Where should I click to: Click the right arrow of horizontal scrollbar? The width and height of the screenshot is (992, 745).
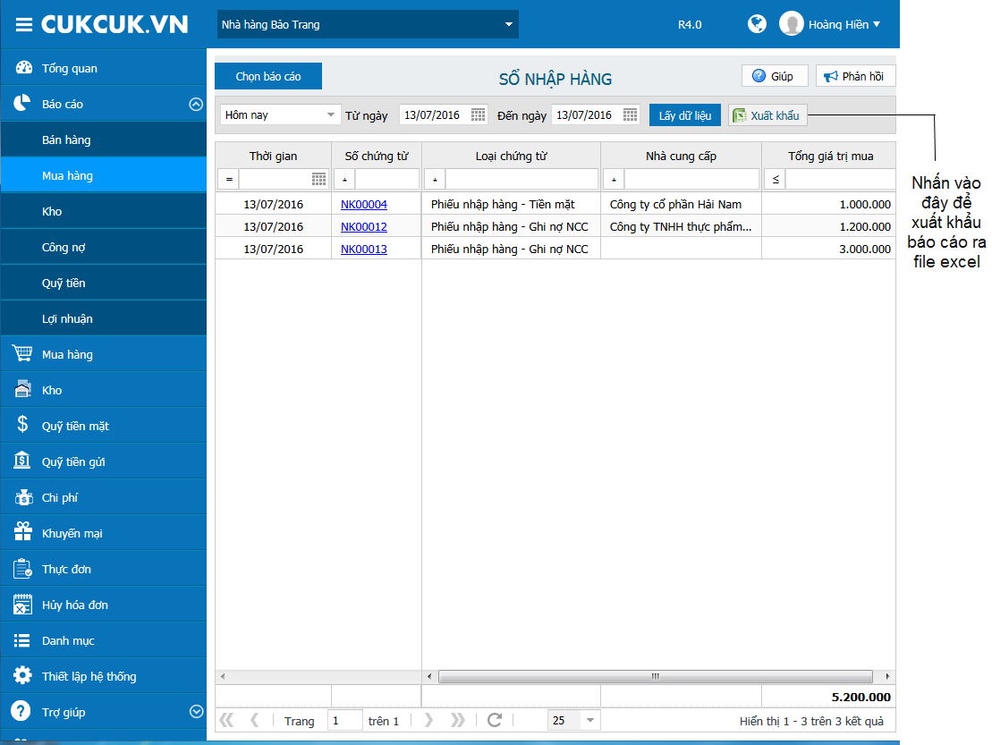[887, 676]
